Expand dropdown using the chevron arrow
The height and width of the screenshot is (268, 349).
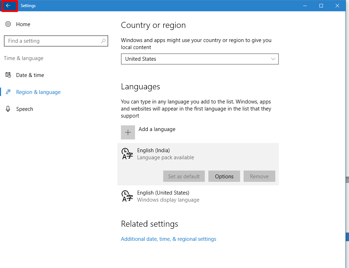tap(273, 59)
